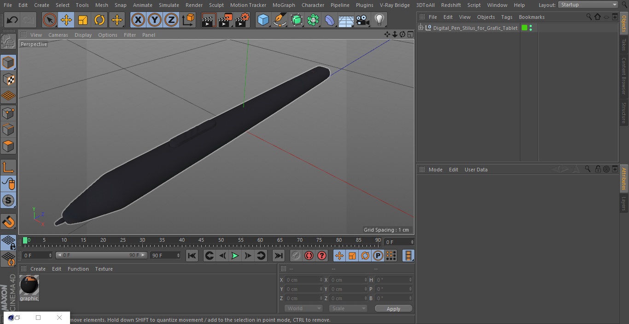Enable the Axis mode tool
Viewport: 629px width, 324px height.
click(x=8, y=167)
